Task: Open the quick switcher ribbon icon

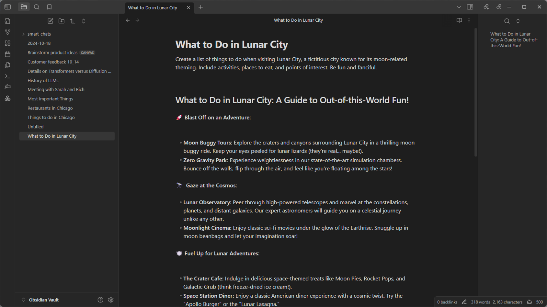Action: 7,21
